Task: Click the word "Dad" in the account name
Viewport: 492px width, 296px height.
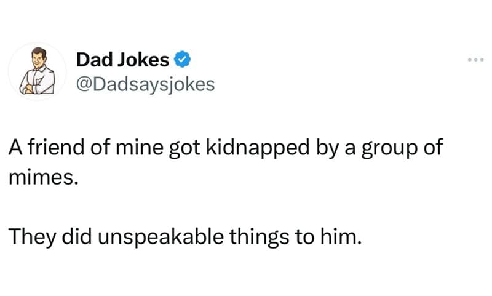Action: (x=95, y=59)
